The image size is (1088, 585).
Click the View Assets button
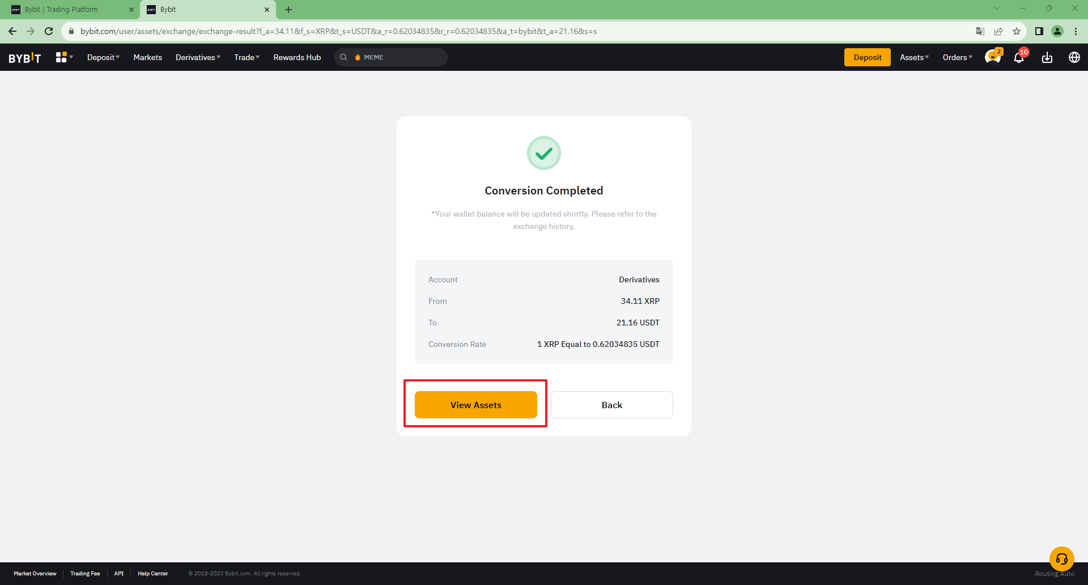coord(475,405)
